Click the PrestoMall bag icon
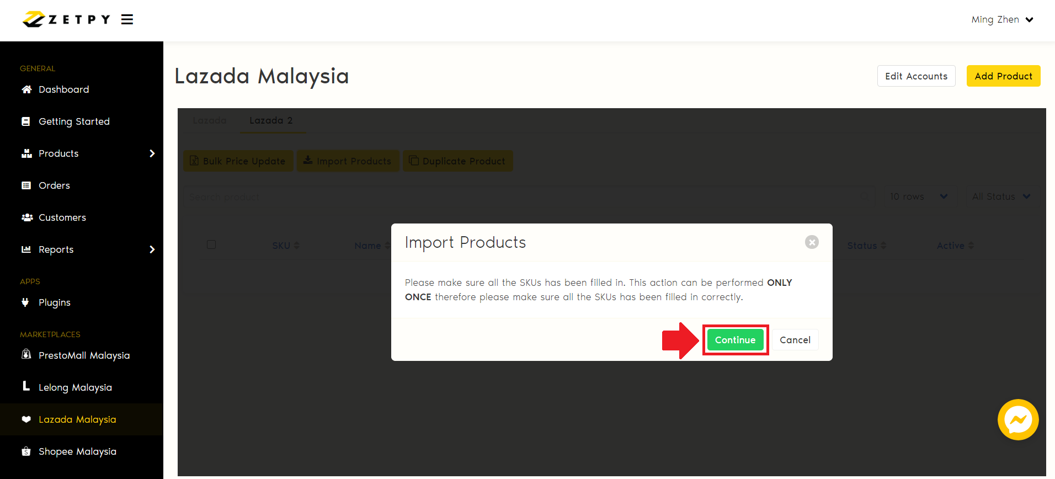 pyautogui.click(x=26, y=354)
